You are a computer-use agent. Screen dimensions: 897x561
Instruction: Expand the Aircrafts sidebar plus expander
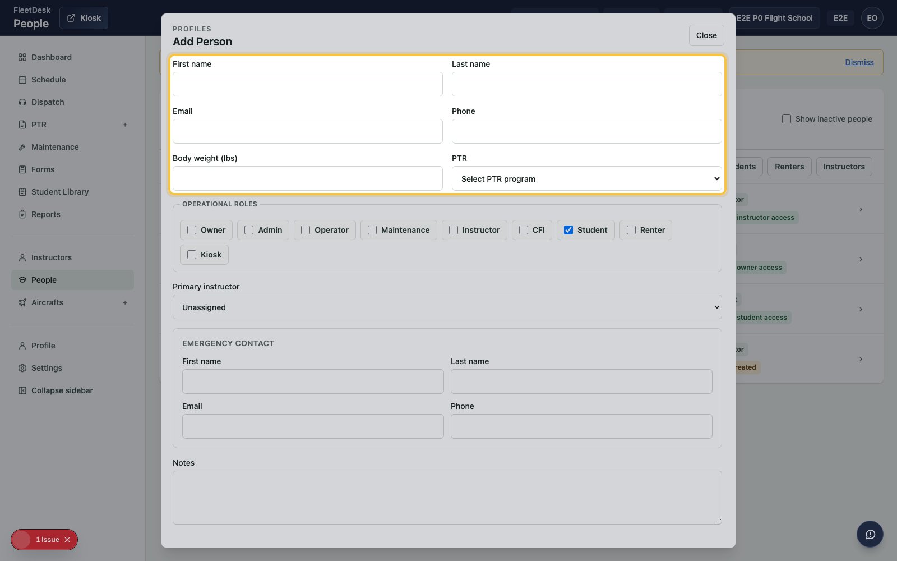coord(125,302)
